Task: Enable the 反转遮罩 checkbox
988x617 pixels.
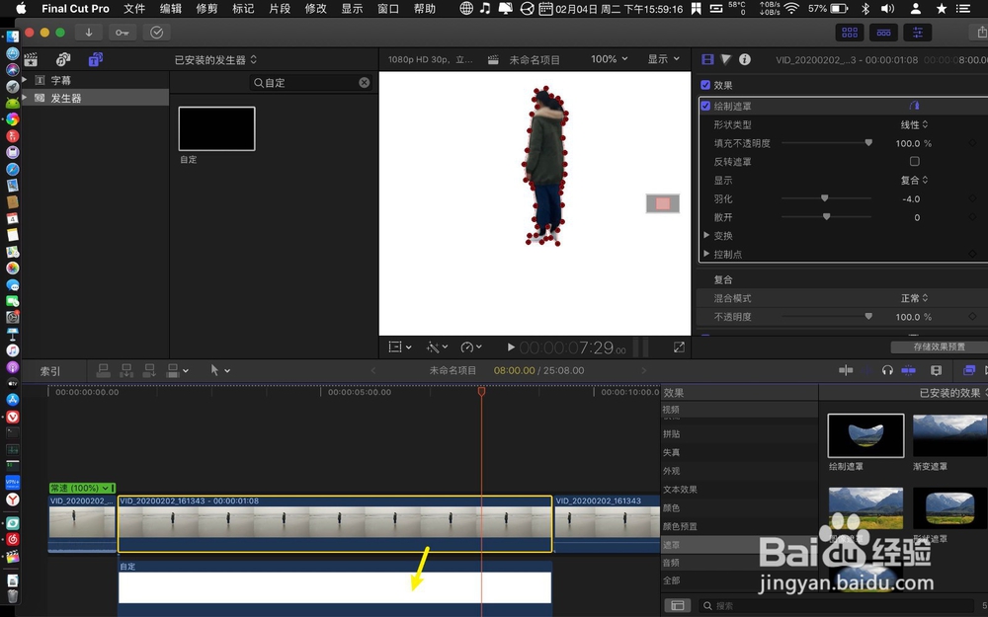Action: click(x=914, y=161)
